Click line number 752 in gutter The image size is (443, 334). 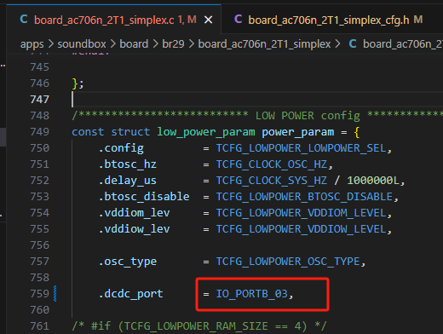coord(39,181)
